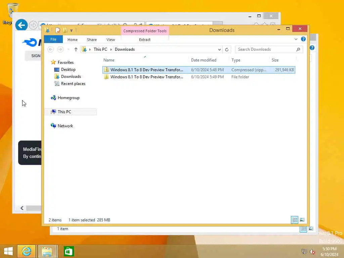The image size is (344, 258).
Task: Switch to Details view in the background Explorer window
Action: coord(303,229)
